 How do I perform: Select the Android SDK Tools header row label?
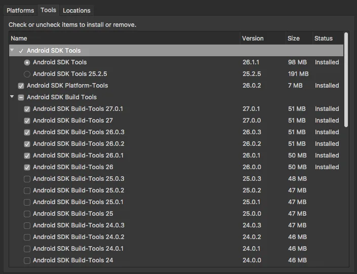(54, 51)
